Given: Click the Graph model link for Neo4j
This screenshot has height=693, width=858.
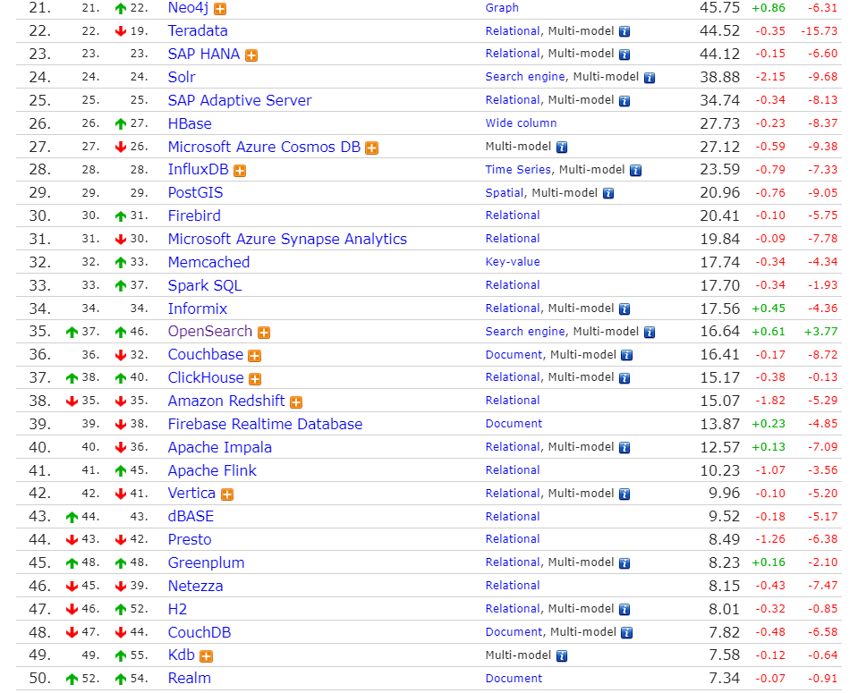Looking at the screenshot, I should [x=502, y=8].
